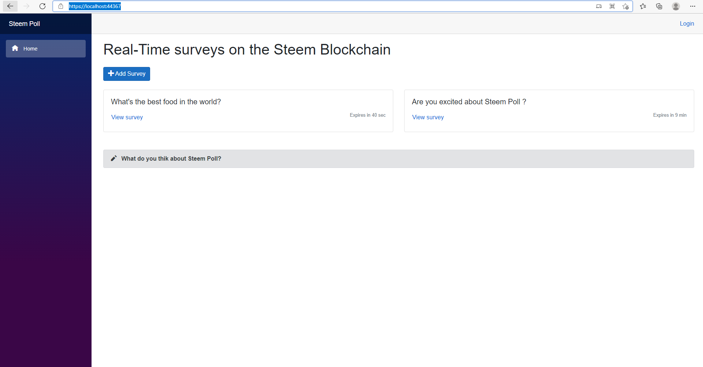Click the pencil icon beside Steem Poll question
The height and width of the screenshot is (367, 703).
point(114,158)
